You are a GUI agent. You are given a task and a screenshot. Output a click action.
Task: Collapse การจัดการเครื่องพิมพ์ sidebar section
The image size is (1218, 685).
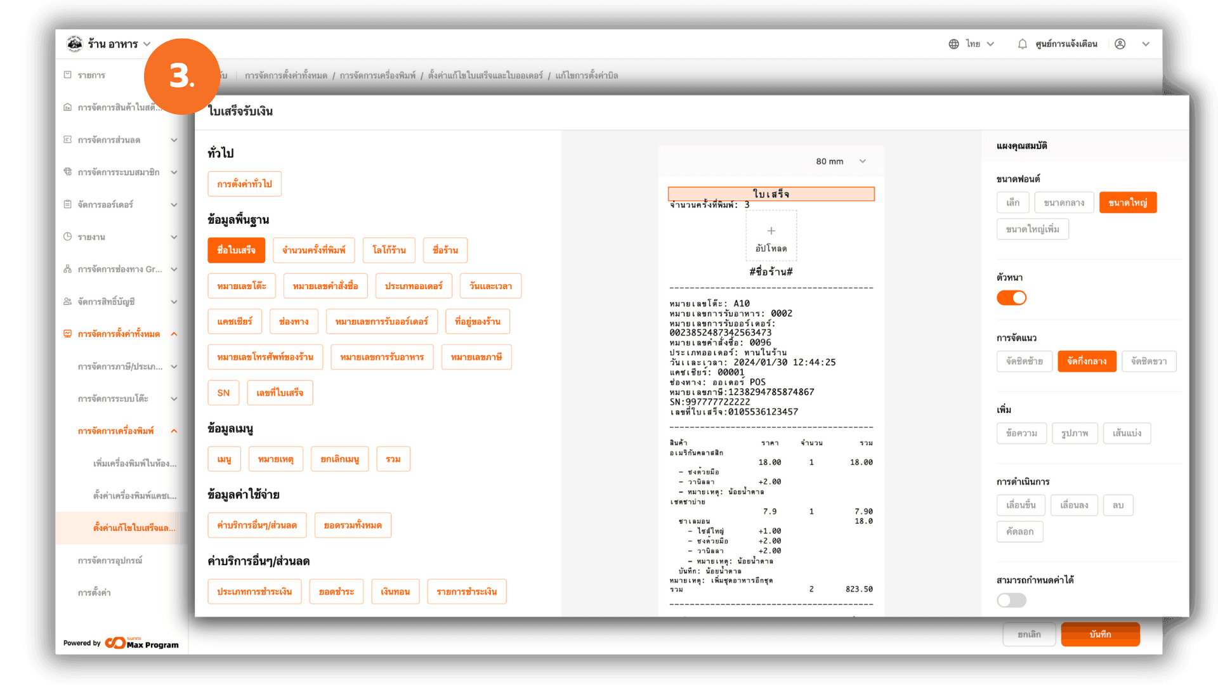point(173,431)
